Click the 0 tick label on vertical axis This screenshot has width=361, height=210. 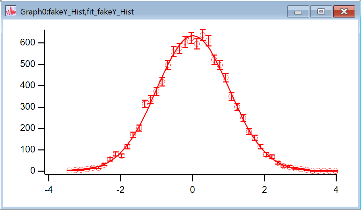point(32,171)
